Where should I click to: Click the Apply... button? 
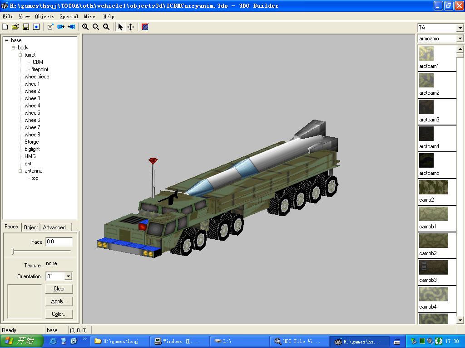tap(59, 301)
